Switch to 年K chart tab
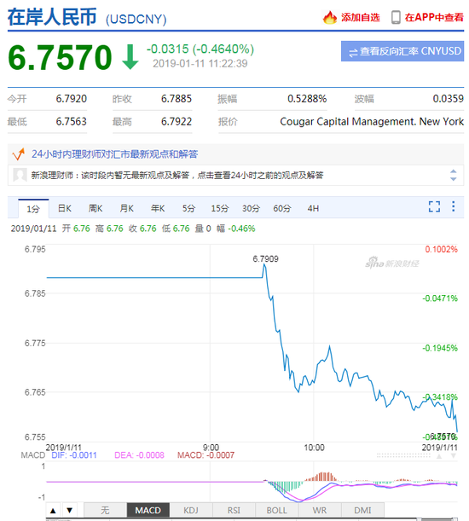 158,208
